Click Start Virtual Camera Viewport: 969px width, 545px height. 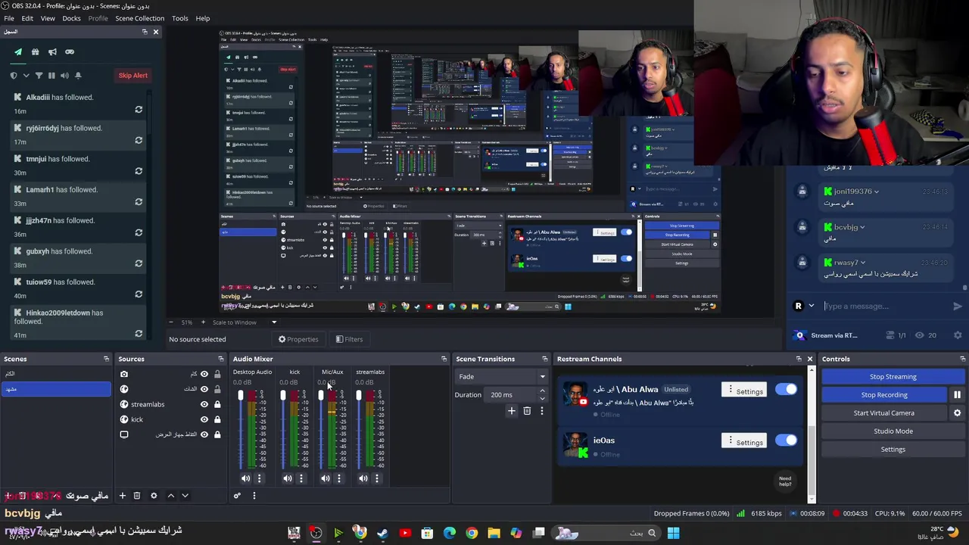[x=883, y=413]
